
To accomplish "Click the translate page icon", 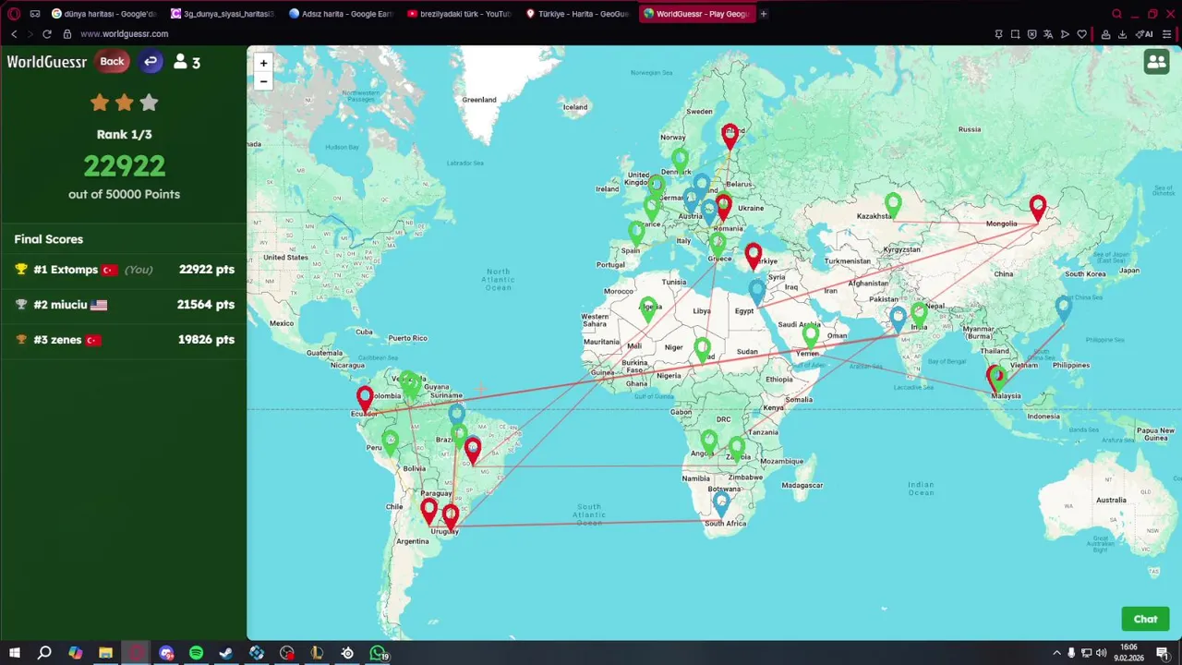I will point(1048,34).
